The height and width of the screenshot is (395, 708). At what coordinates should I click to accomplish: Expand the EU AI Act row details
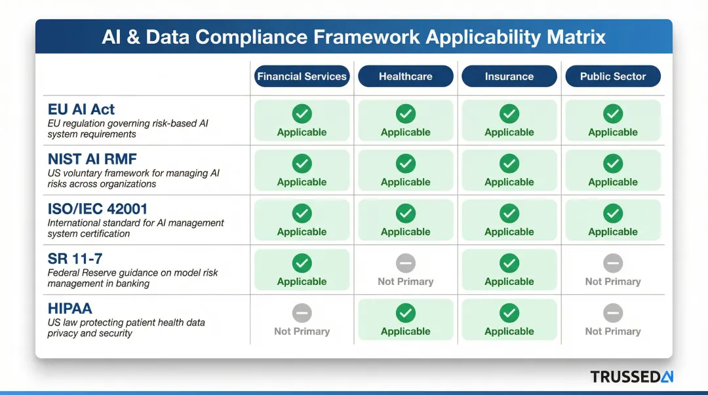[80, 109]
